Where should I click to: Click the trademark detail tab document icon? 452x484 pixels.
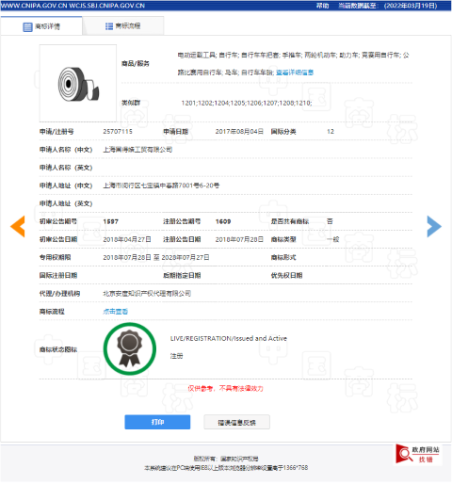(x=27, y=27)
